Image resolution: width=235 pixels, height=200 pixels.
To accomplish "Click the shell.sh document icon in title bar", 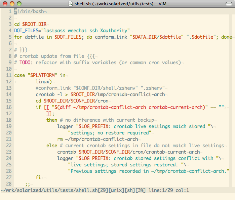I will (x=71, y=4).
